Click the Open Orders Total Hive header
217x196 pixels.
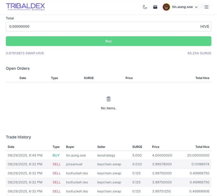[x=202, y=78]
